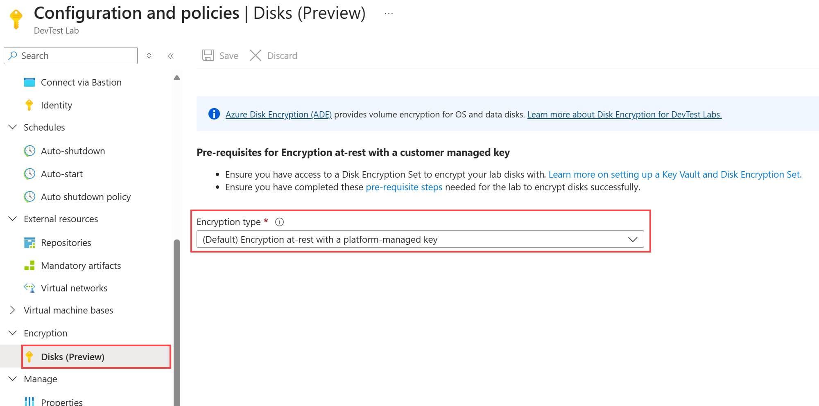Open the Identity menu item
This screenshot has height=406, width=819.
pos(57,105)
